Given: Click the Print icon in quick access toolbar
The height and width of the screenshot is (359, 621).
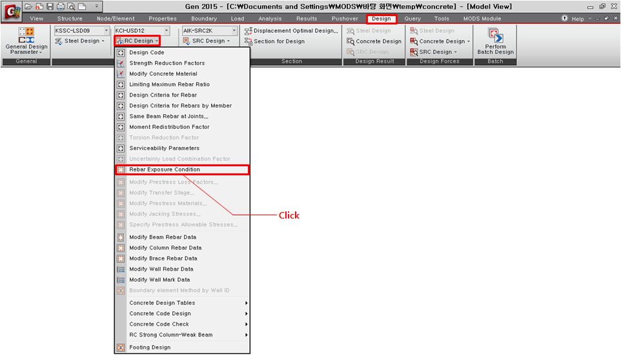Looking at the screenshot, I should 61,6.
